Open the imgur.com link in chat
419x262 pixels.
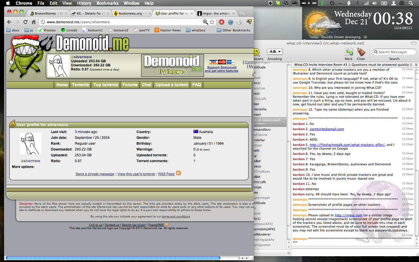click(349, 215)
